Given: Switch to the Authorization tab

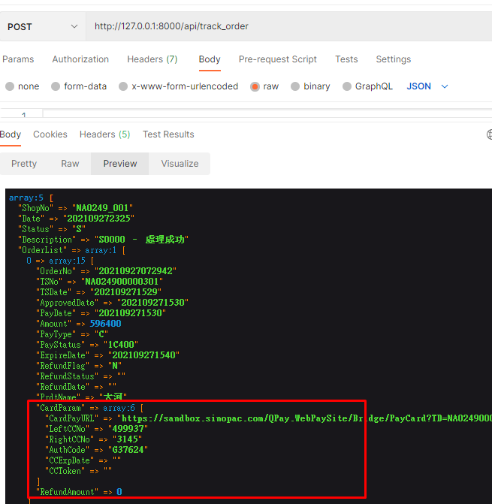Looking at the screenshot, I should pos(80,59).
